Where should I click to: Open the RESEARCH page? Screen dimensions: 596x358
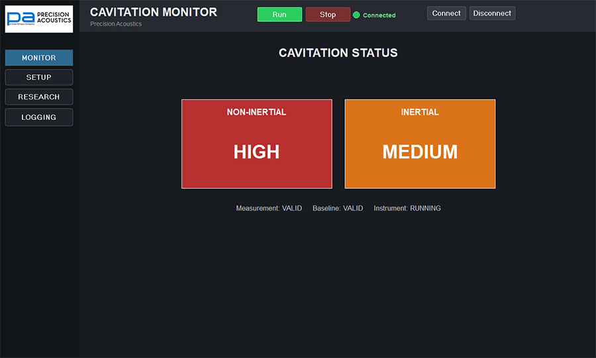(39, 97)
